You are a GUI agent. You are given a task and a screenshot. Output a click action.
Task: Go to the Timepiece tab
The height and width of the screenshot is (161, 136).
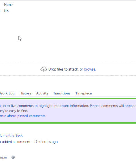[83, 93]
